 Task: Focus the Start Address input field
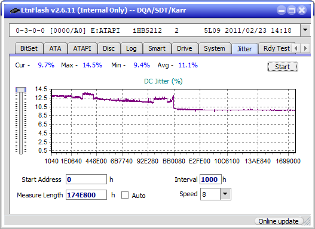(87, 179)
